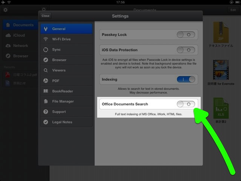Screen dimensions: 241x181
Task: Tap the Edit button in Documents
Action: point(233,10)
